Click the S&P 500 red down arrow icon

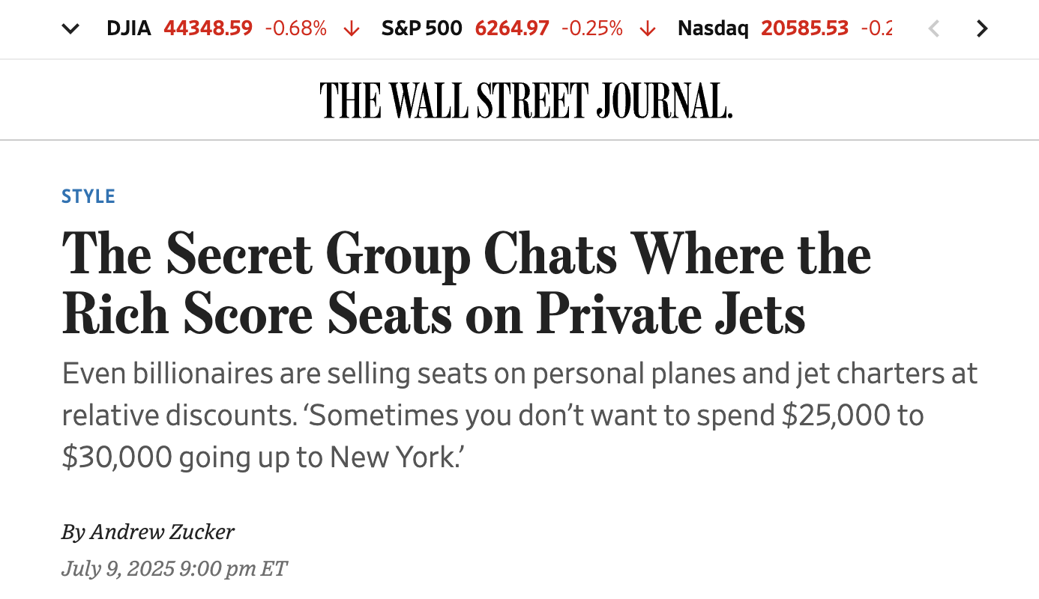646,28
